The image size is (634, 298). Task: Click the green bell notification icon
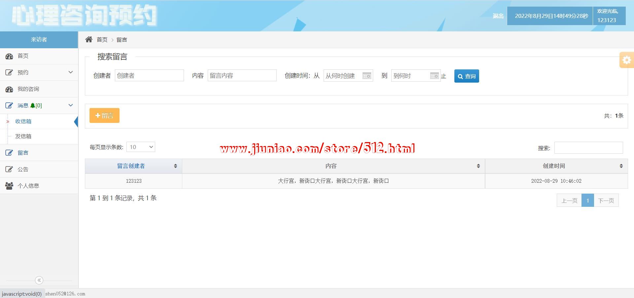(32, 106)
